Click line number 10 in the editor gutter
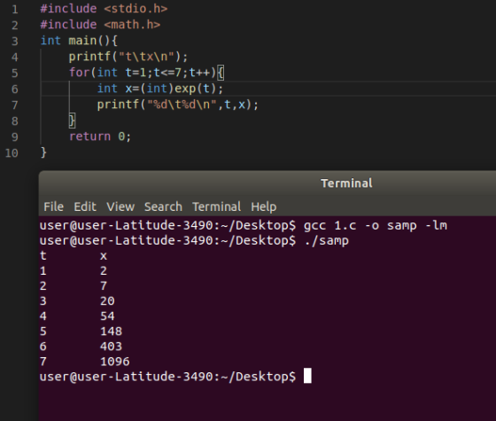Viewport: 496px width, 421px height. [12, 153]
